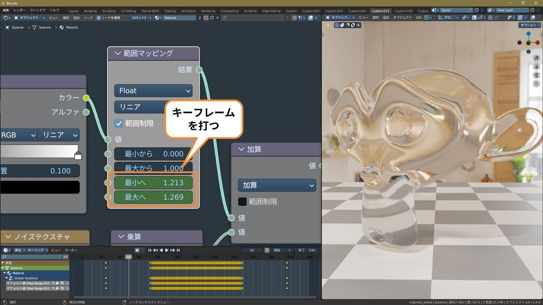Collapse the '乗算' node
The width and height of the screenshot is (543, 305).
click(x=121, y=236)
